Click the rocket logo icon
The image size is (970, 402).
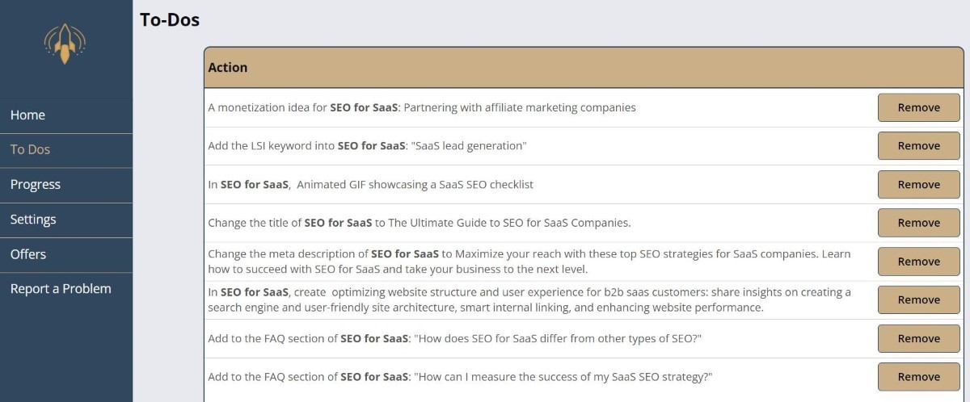[x=65, y=44]
